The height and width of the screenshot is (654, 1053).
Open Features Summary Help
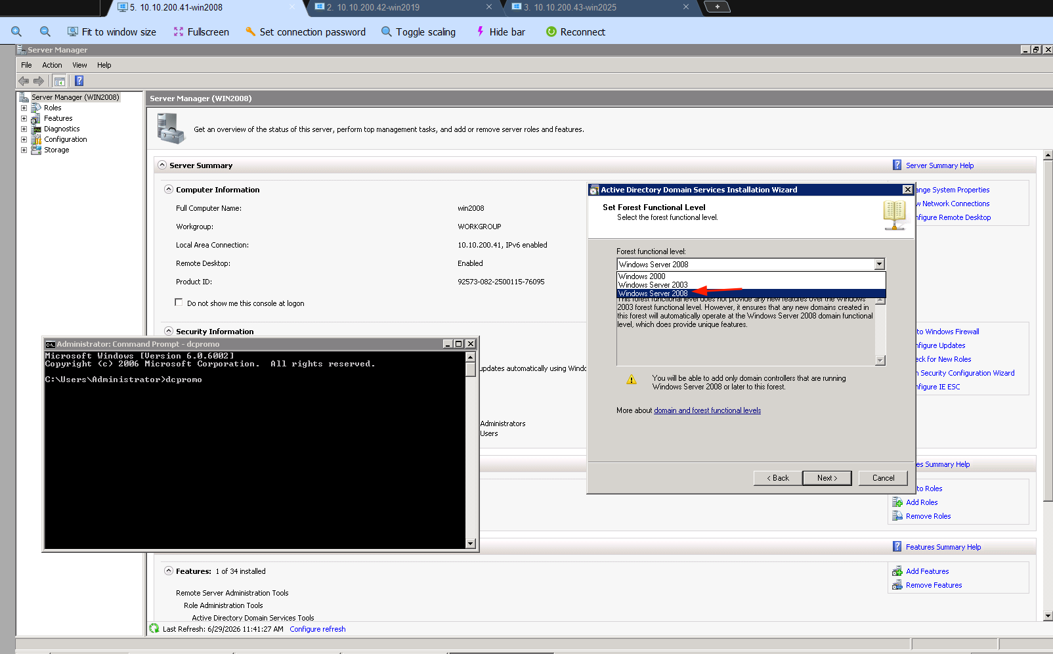pos(943,547)
